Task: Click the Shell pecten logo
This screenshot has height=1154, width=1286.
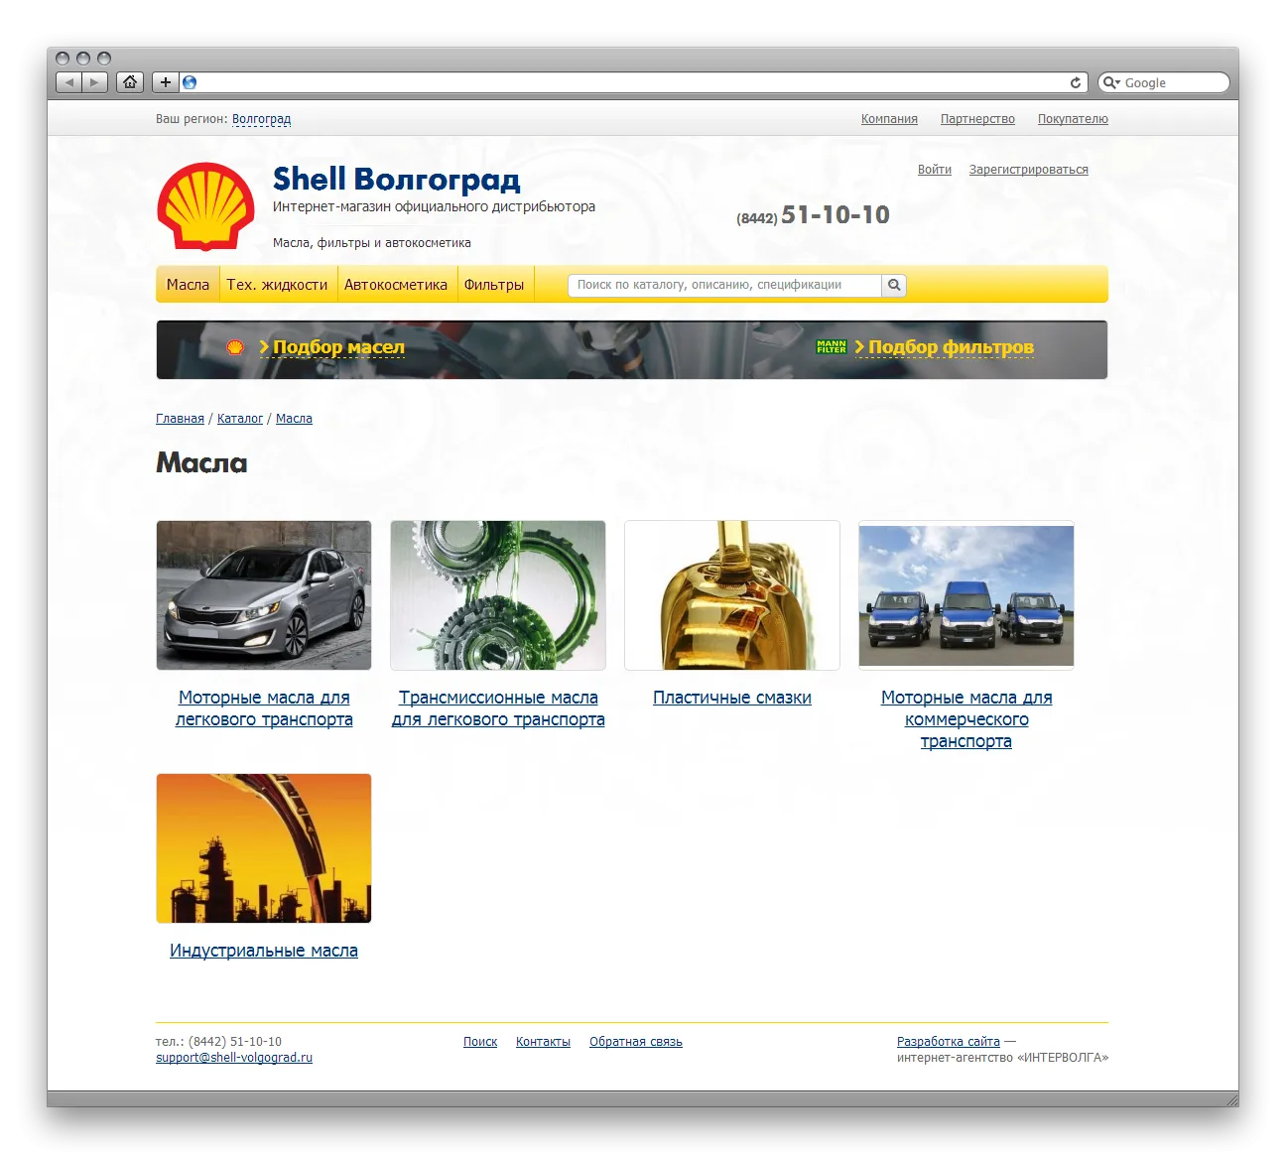Action: pos(205,206)
